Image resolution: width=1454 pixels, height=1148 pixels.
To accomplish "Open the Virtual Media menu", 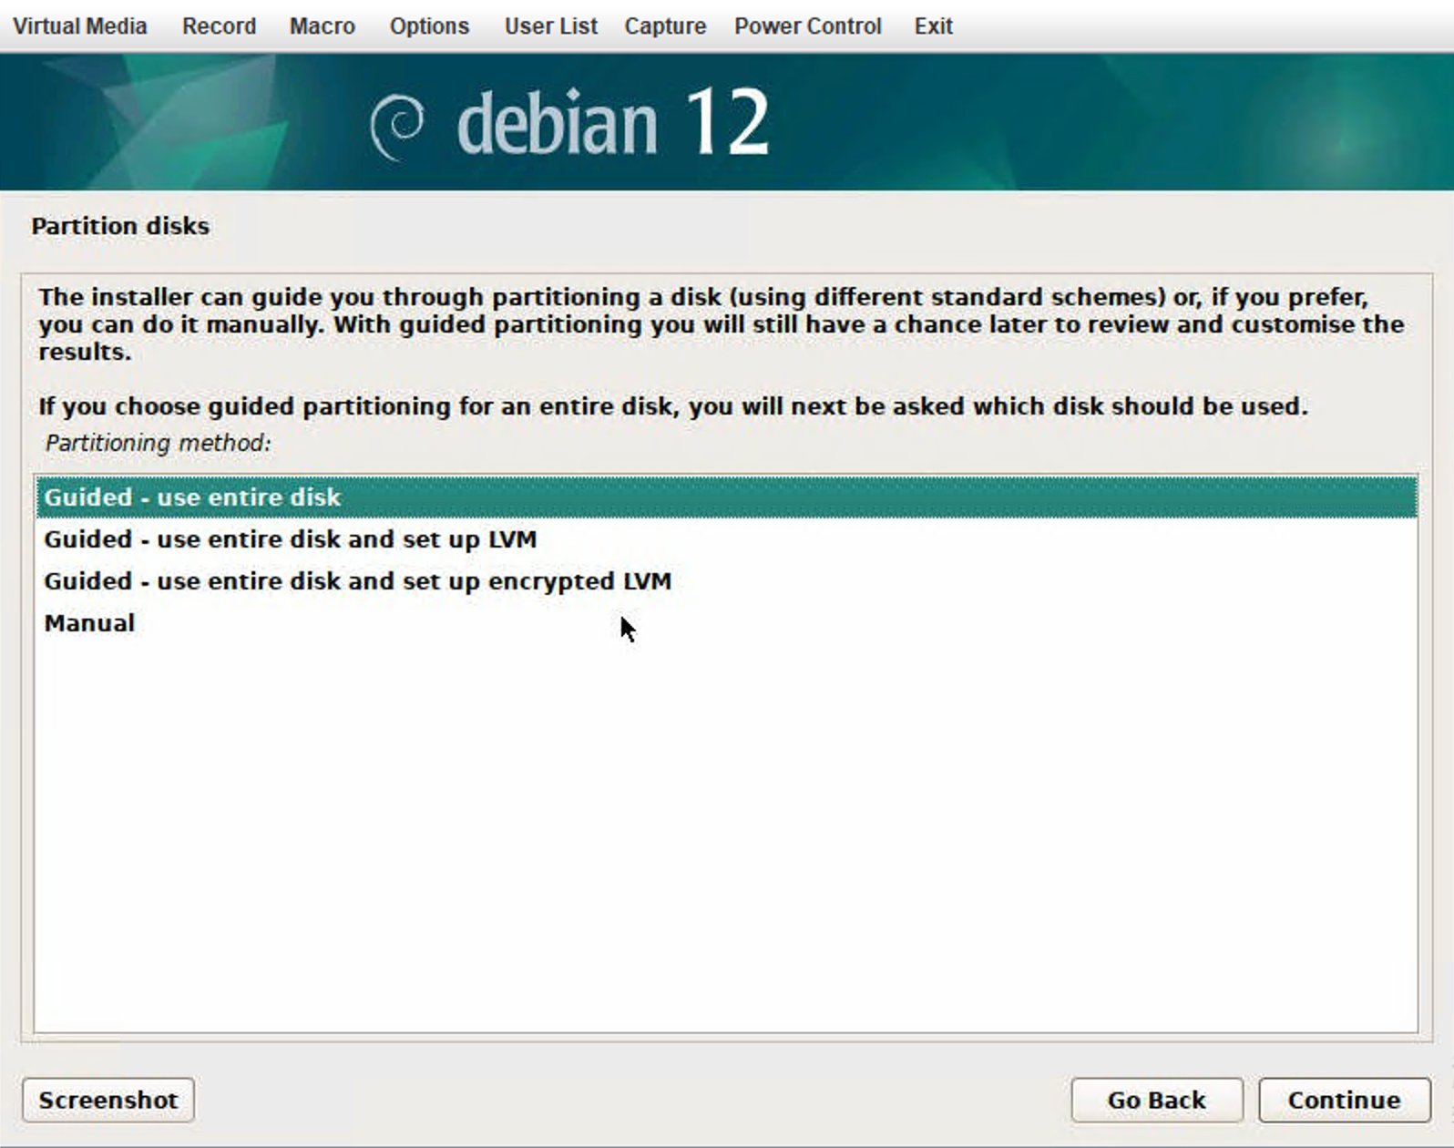I will tap(79, 26).
